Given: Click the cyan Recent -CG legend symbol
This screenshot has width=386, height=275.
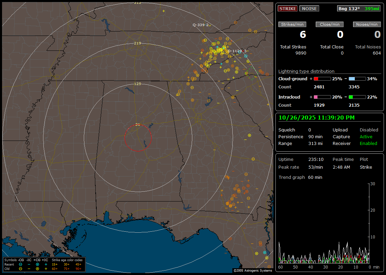Looking at the screenshot, I should (x=21, y=264).
